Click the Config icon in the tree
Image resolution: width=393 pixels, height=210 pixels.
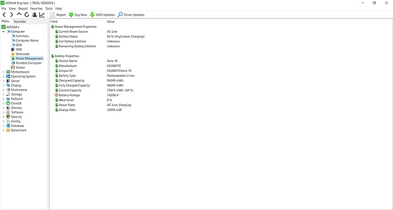[x=8, y=121]
